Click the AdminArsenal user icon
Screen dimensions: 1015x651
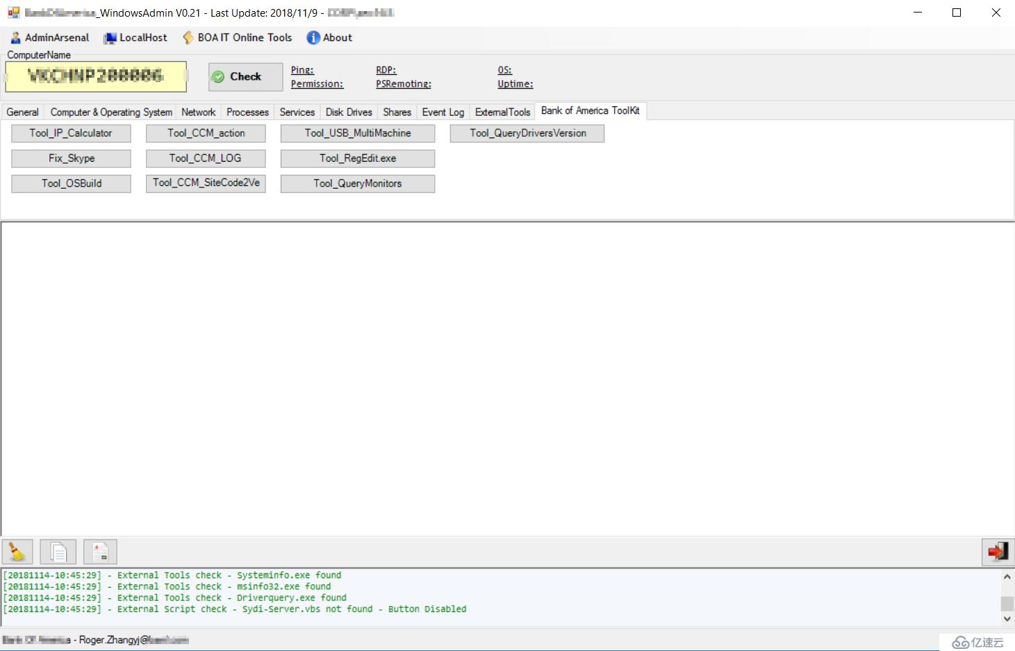tap(16, 37)
